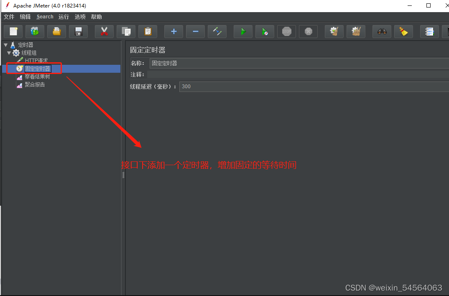This screenshot has height=296, width=449.
Task: Click the 名称 field containing 固定定时器
Action: point(299,63)
